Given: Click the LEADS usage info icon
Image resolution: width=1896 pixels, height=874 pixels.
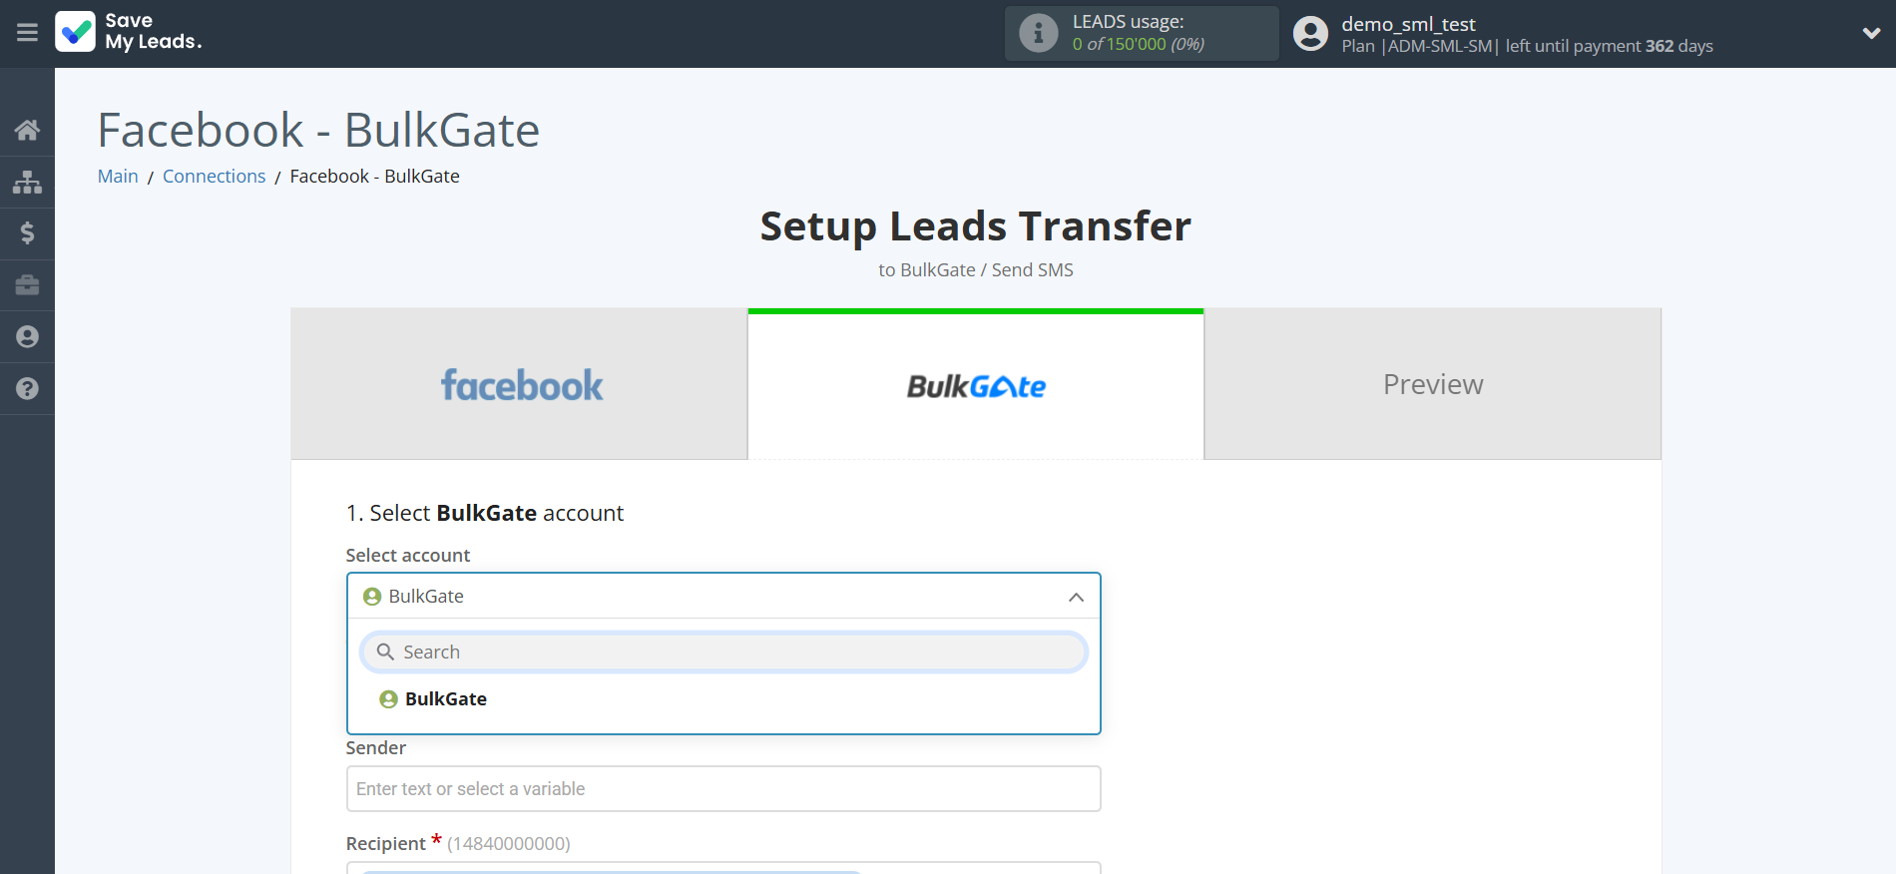Looking at the screenshot, I should pyautogui.click(x=1038, y=33).
